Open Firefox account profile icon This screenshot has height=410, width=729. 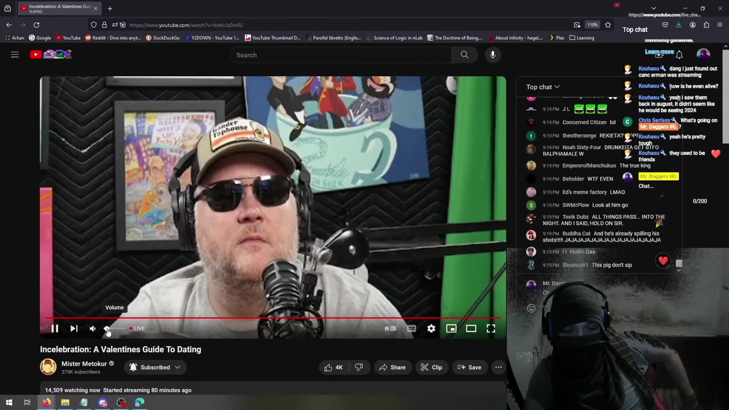[x=693, y=25]
